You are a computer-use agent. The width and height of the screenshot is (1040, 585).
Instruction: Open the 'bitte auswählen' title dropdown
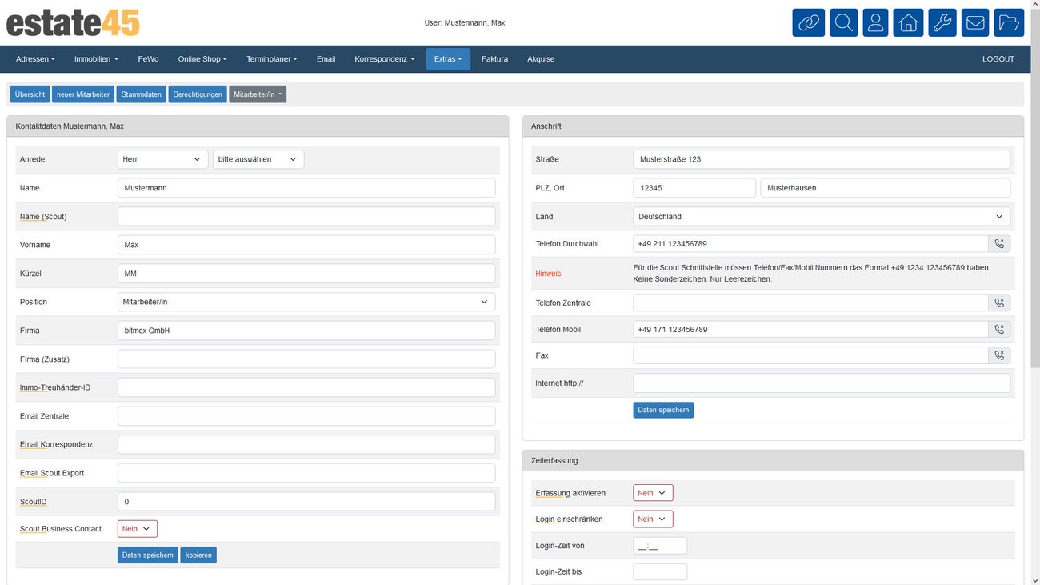tap(258, 159)
